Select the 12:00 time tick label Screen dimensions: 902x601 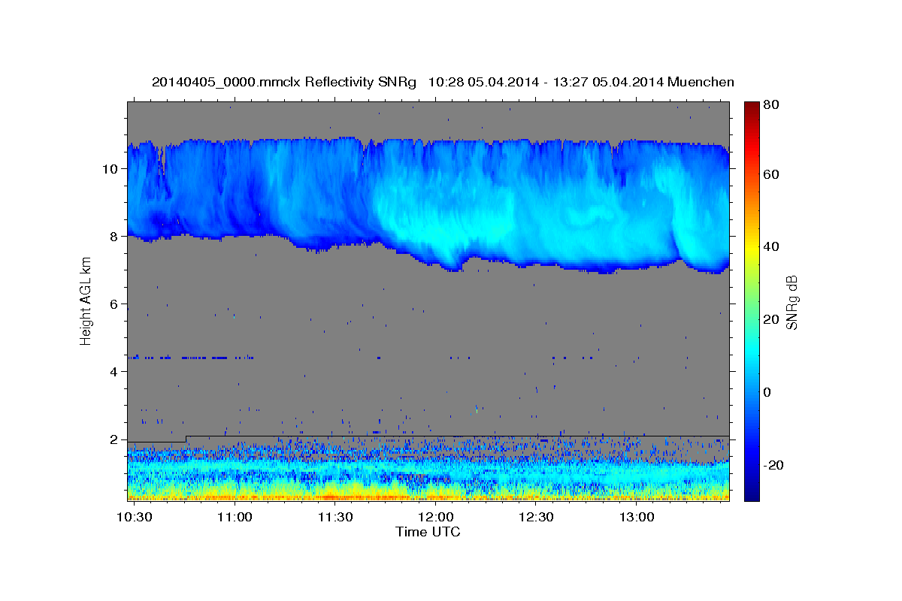click(435, 518)
